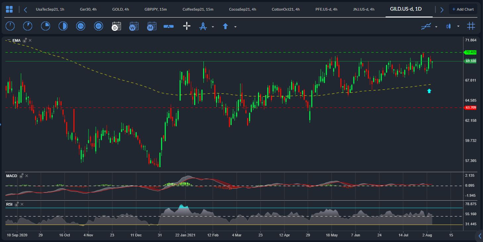The image size is (483, 242).
Task: Switch to the monthly calendar timeframe
Action: 152,26
